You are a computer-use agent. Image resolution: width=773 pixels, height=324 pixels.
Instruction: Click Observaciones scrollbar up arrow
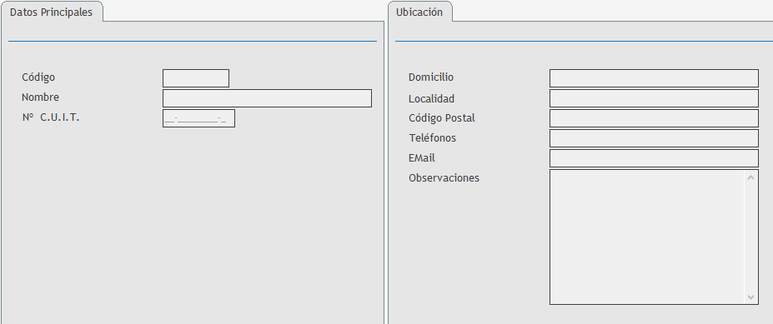point(750,177)
